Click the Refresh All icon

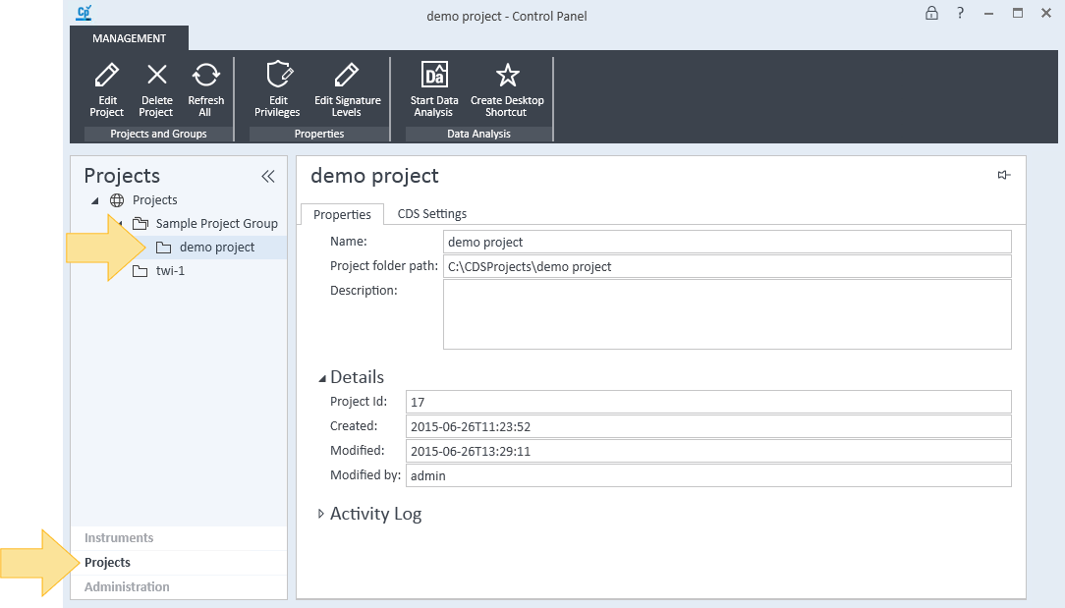pyautogui.click(x=205, y=75)
